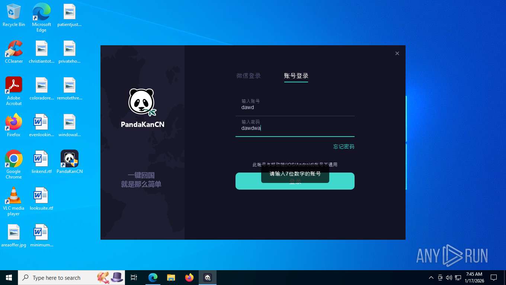Click the 请输入7位数字的账号 toast message
The image size is (506, 285).
click(x=295, y=174)
